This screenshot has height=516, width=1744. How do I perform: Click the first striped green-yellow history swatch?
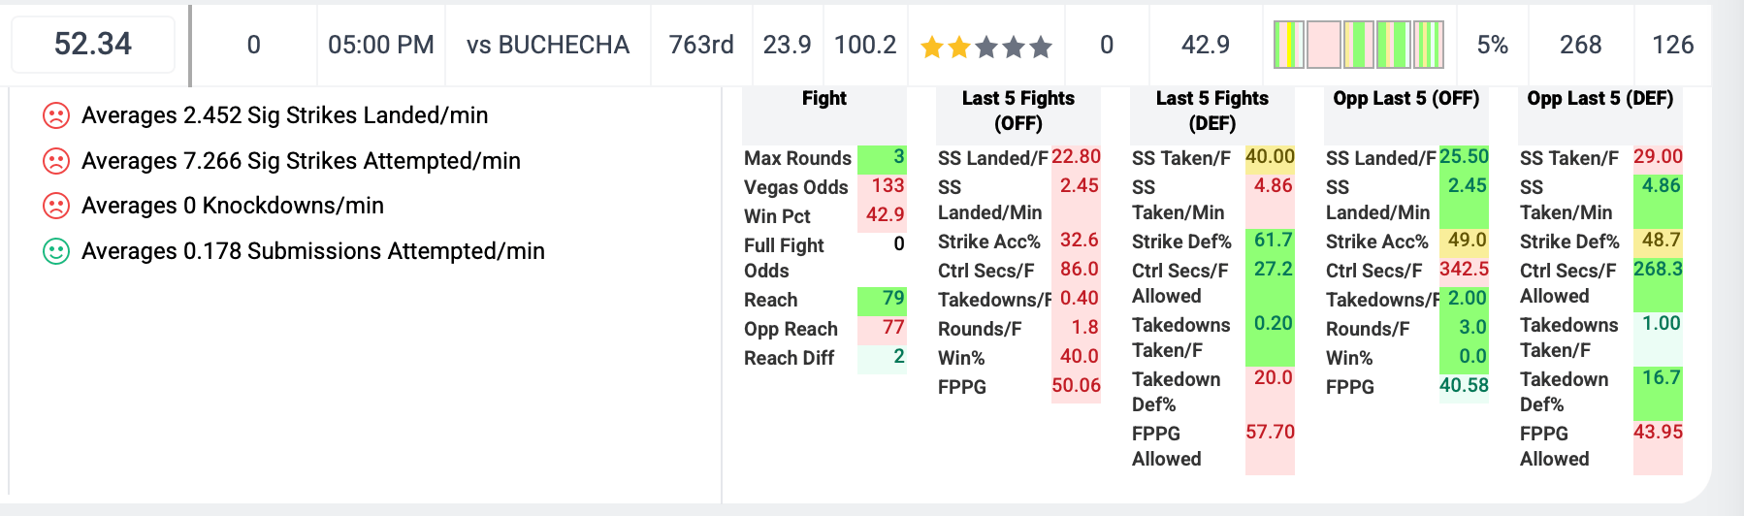tap(1289, 45)
